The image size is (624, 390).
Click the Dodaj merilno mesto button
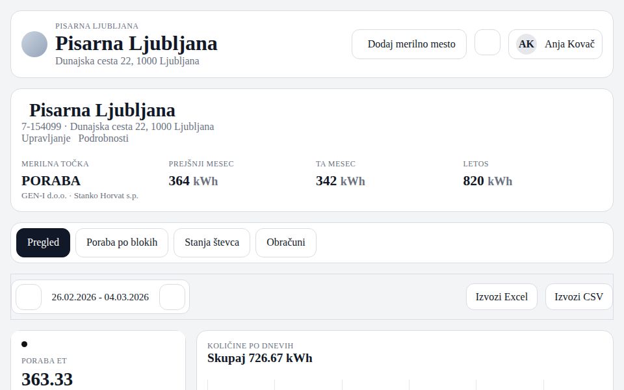[409, 44]
